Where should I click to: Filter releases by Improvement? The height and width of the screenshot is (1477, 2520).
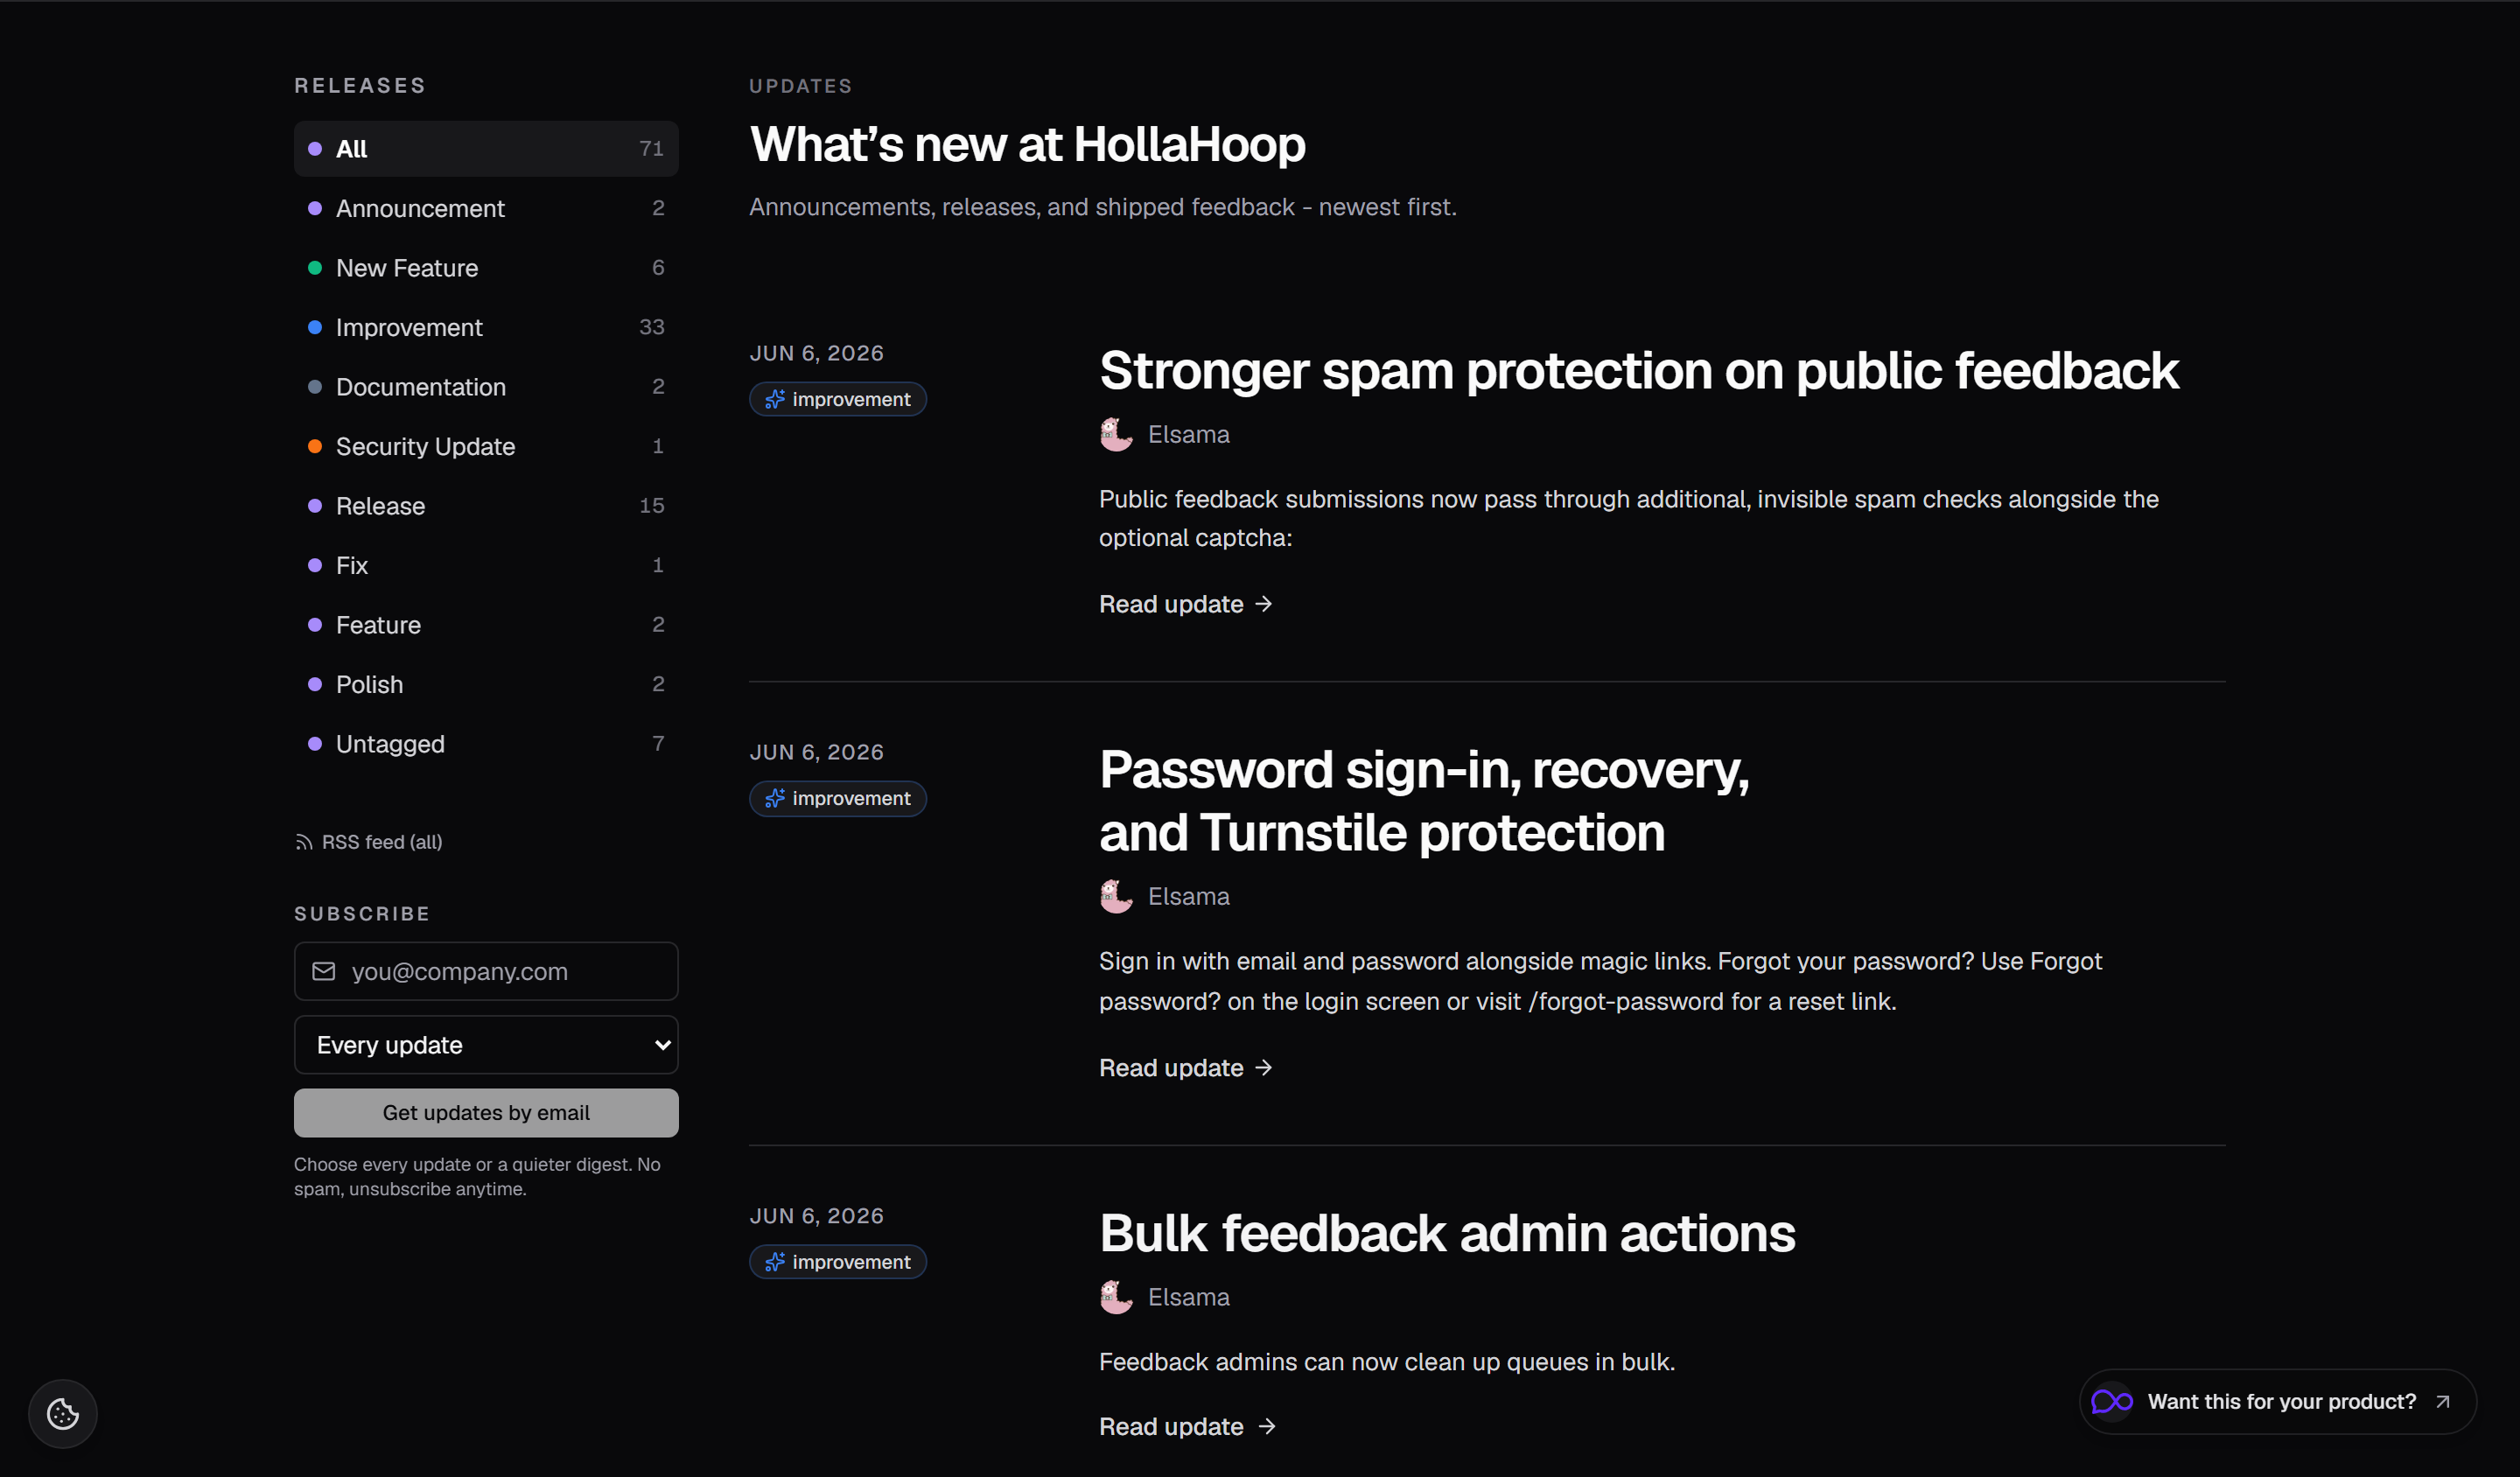pyautogui.click(x=486, y=327)
